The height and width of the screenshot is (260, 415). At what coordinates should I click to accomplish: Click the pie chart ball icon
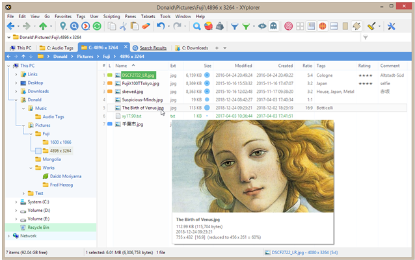(x=208, y=26)
